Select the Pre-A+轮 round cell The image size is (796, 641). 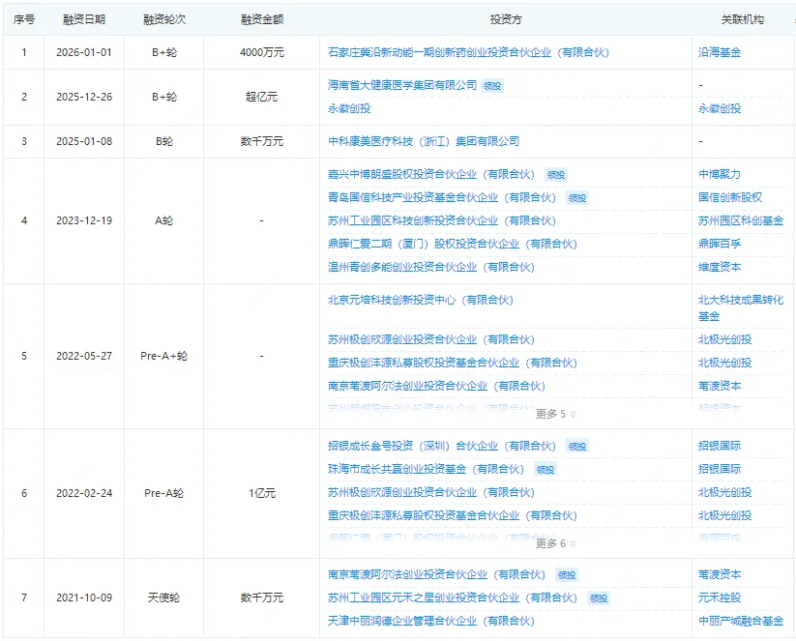(164, 357)
